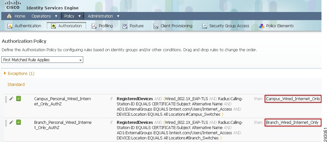Click the Policy Elements icon

click(x=262, y=26)
